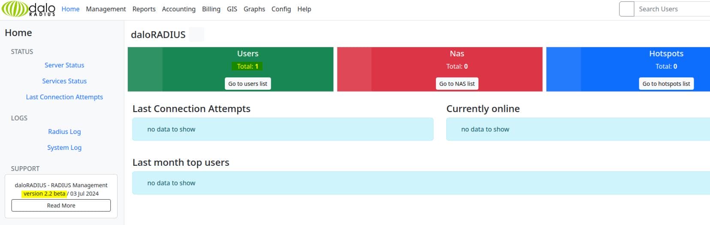
Task: Open Last Connection Attempts sidebar link
Action: click(64, 97)
